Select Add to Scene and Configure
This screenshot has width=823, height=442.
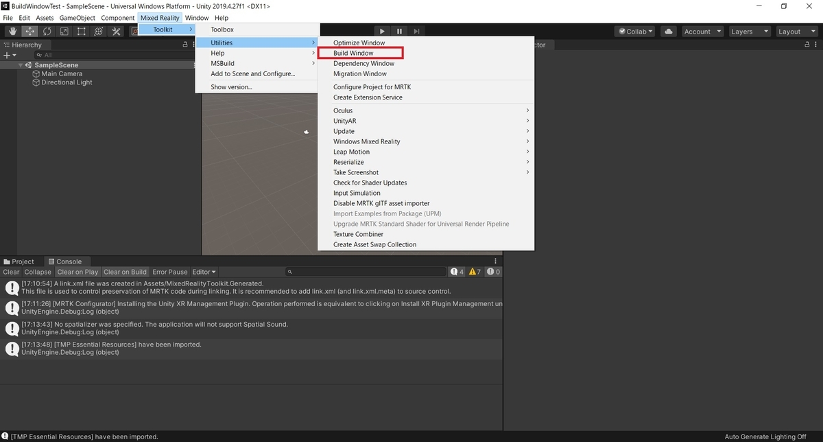pos(257,73)
